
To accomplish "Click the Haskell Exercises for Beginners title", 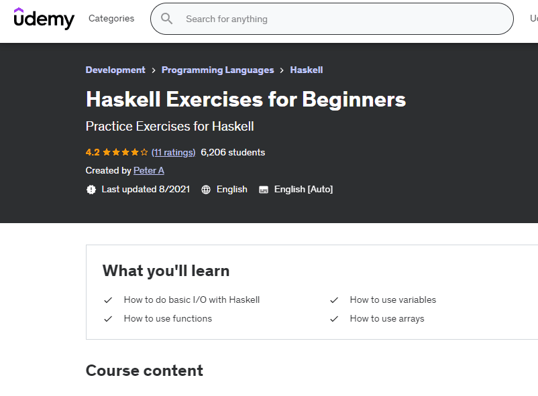I will pyautogui.click(x=246, y=99).
